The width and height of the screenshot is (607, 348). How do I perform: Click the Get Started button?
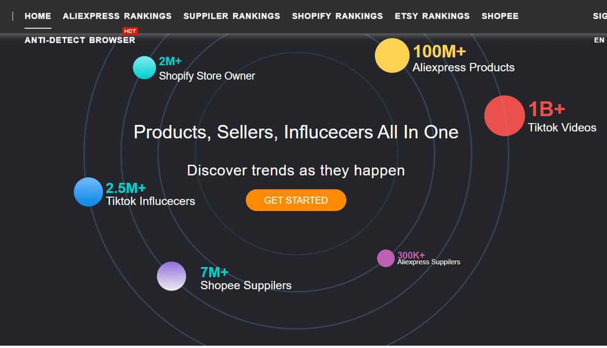[x=296, y=200]
